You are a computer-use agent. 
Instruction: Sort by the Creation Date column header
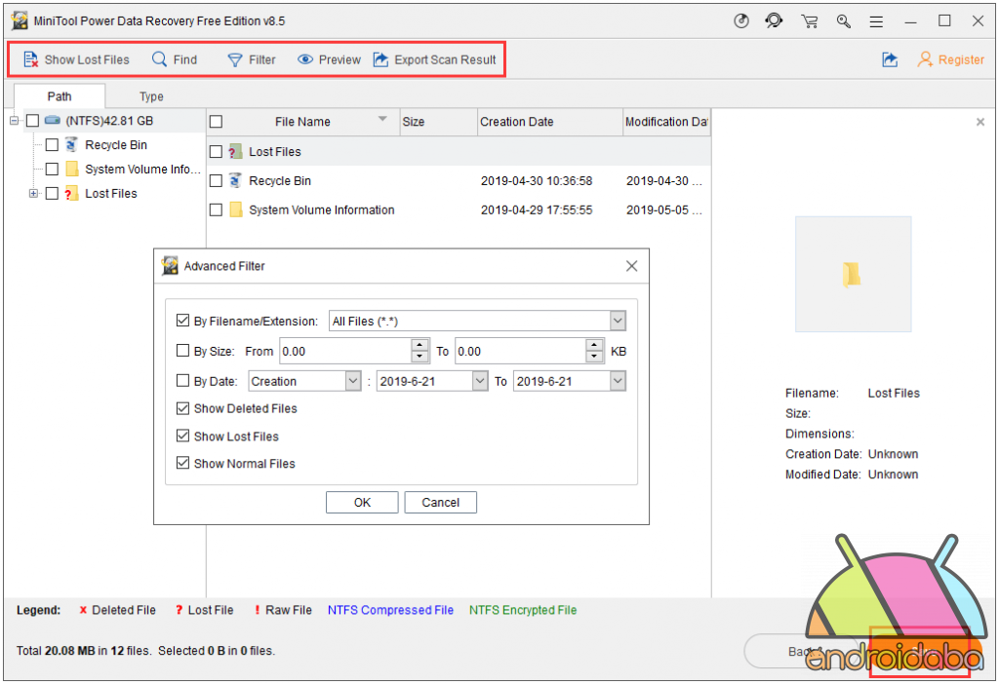pyautogui.click(x=549, y=122)
